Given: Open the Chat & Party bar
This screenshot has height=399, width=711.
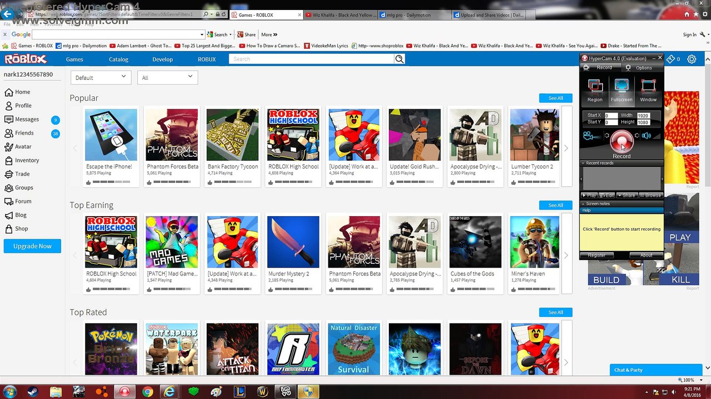Looking at the screenshot, I should (656, 370).
